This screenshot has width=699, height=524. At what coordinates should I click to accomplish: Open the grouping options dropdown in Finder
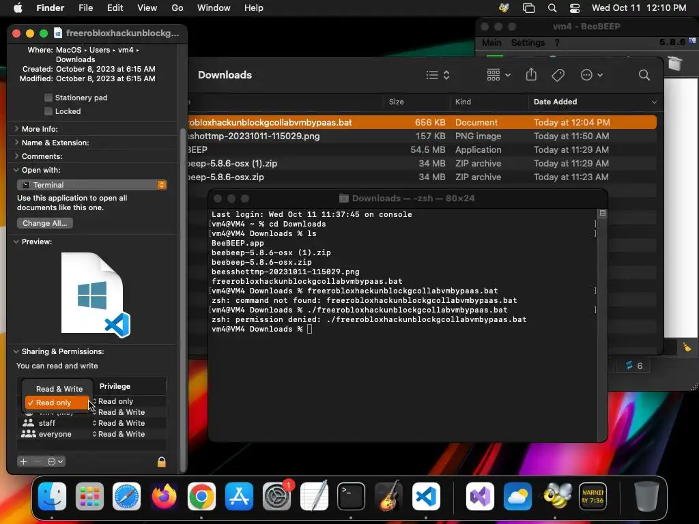pyautogui.click(x=498, y=75)
